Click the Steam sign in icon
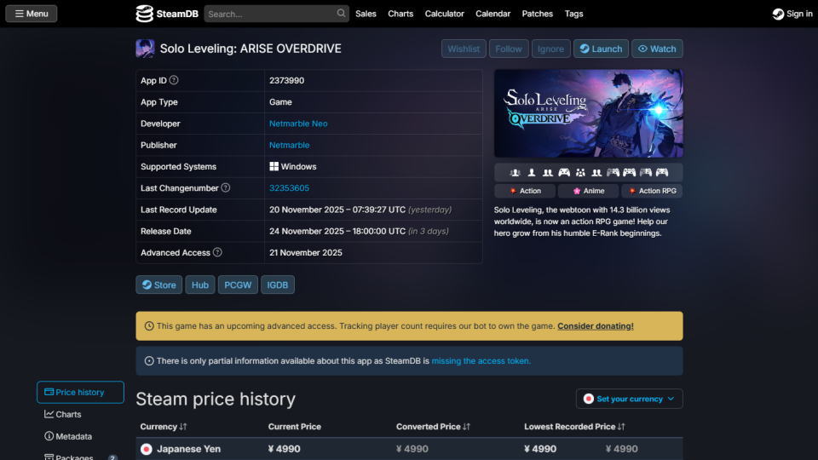 coord(778,14)
